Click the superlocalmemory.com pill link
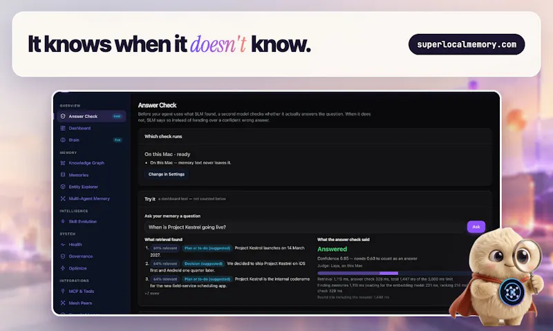The width and height of the screenshot is (553, 331). click(x=467, y=44)
